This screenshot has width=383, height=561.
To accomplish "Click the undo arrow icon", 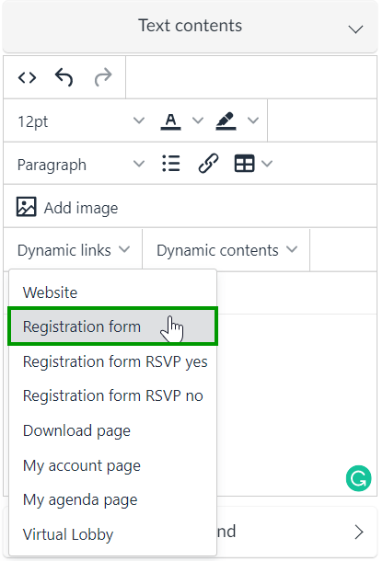I will [64, 77].
